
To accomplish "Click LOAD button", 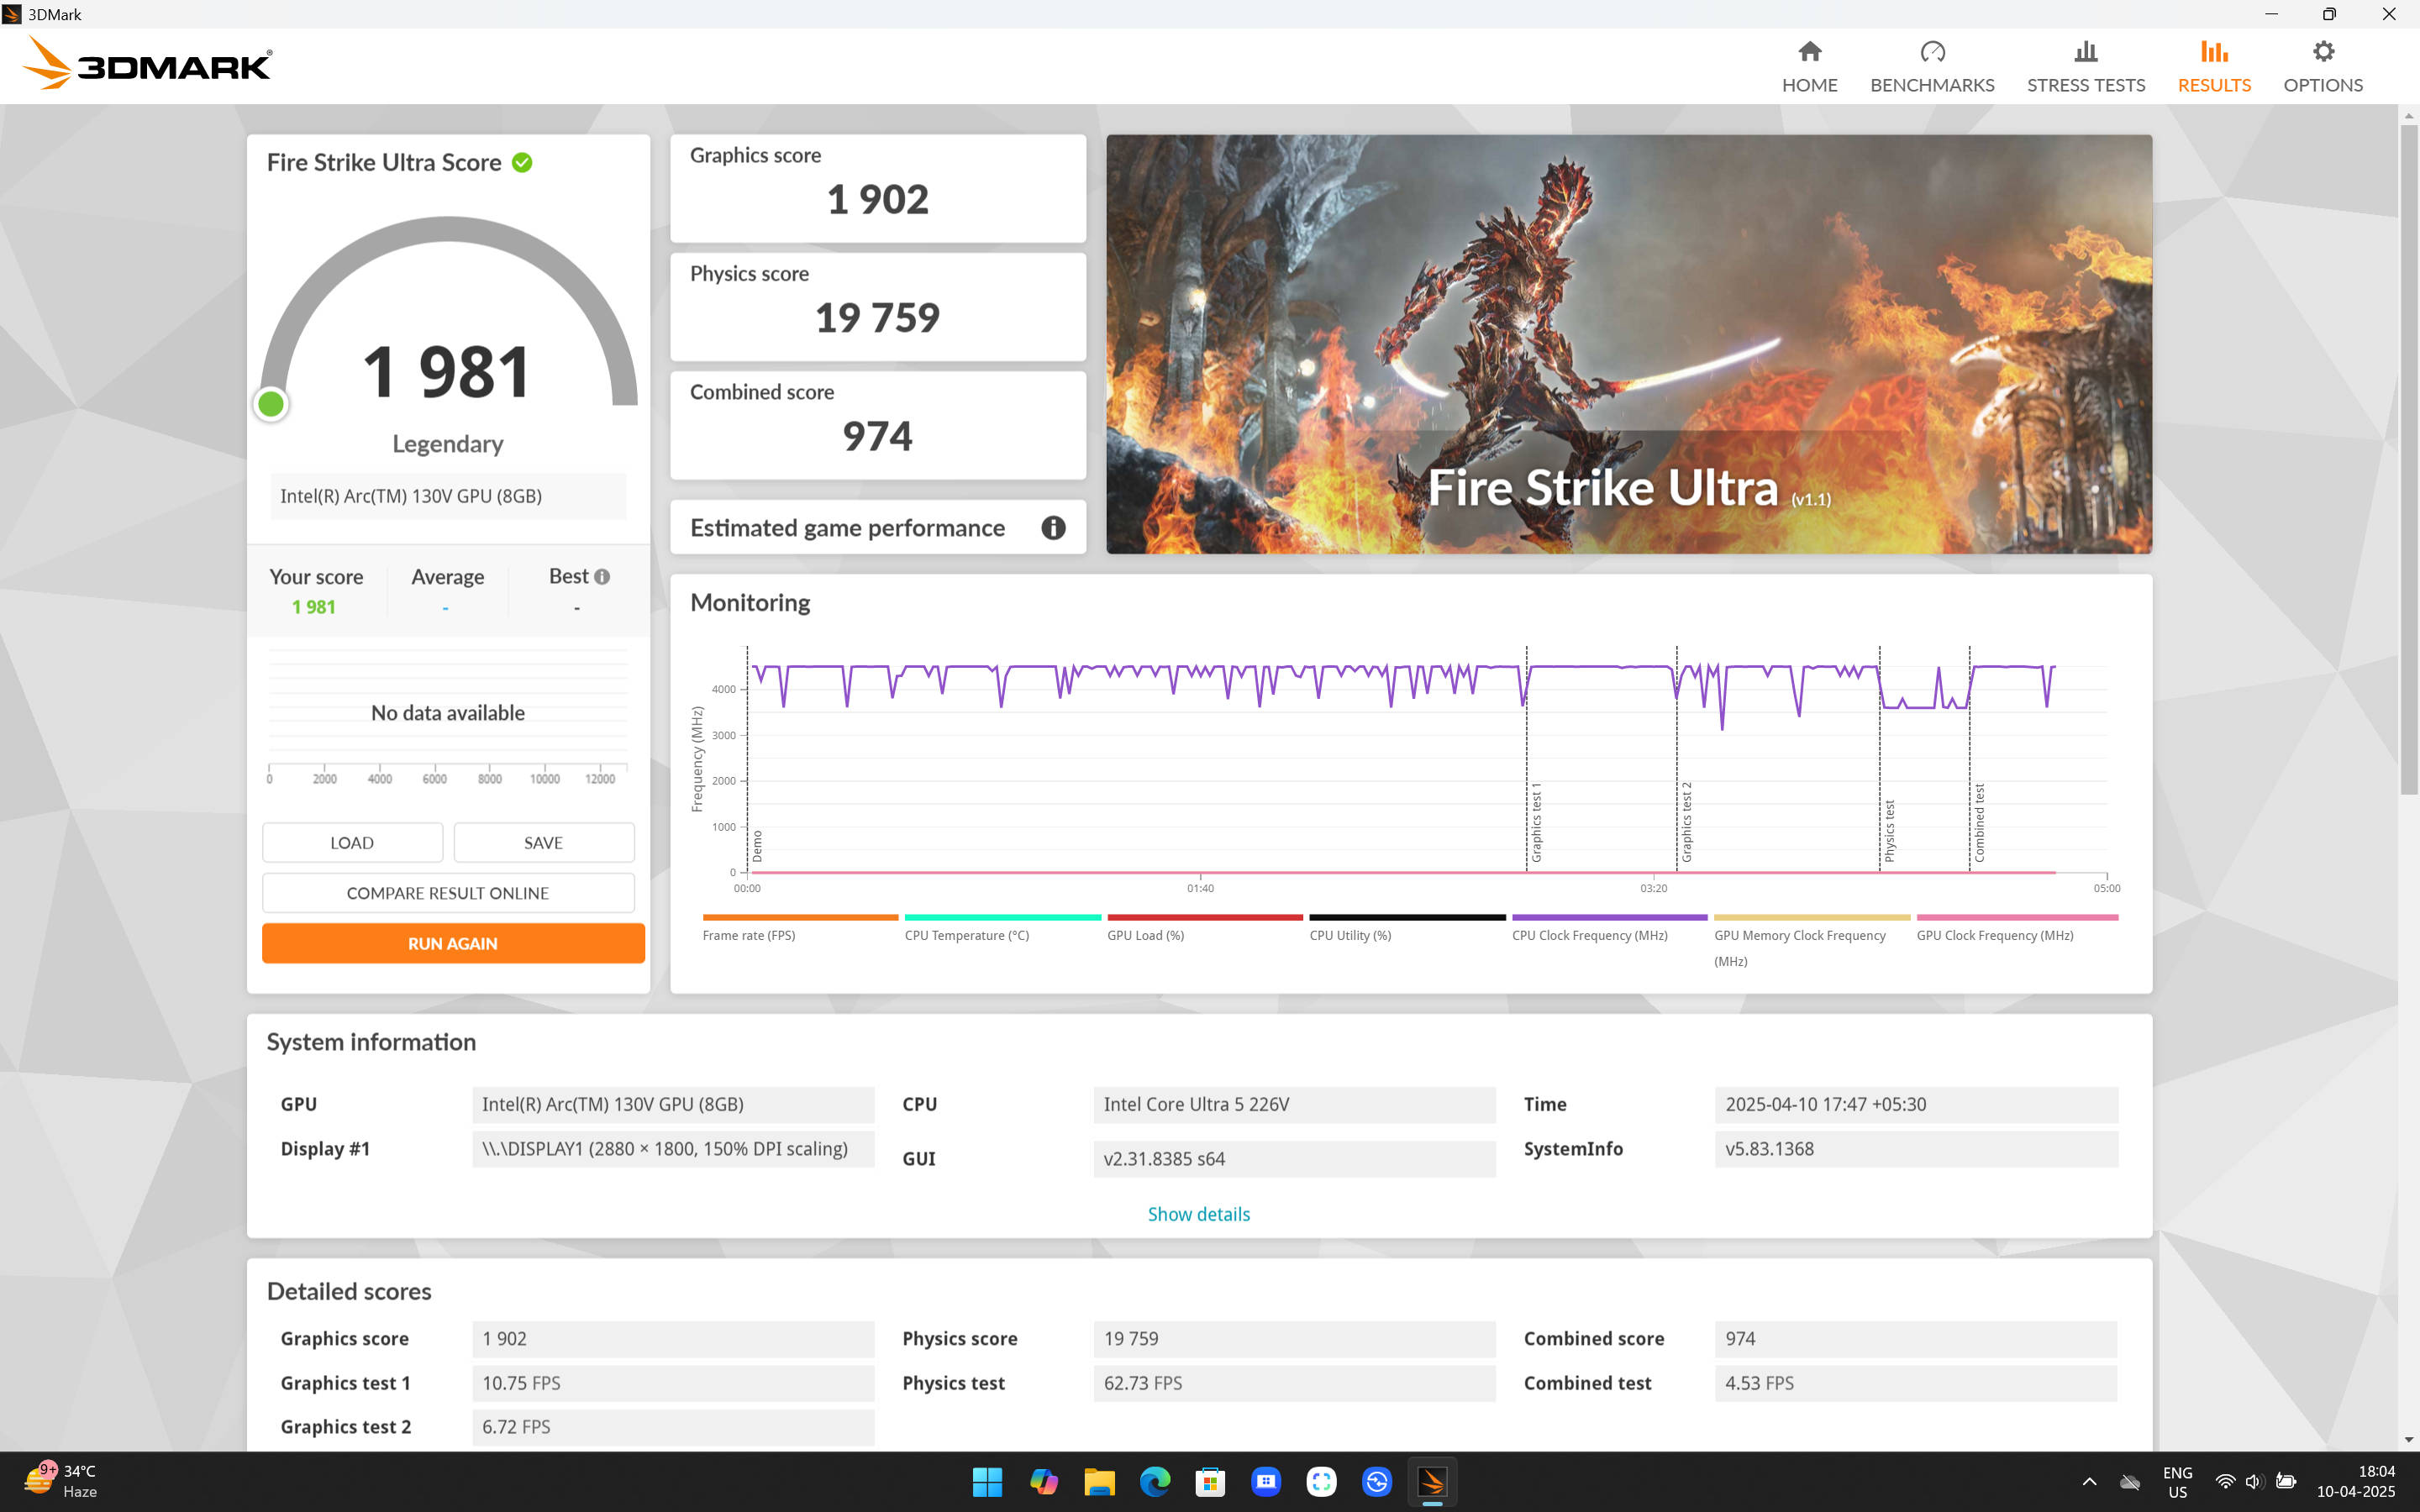I will [352, 842].
